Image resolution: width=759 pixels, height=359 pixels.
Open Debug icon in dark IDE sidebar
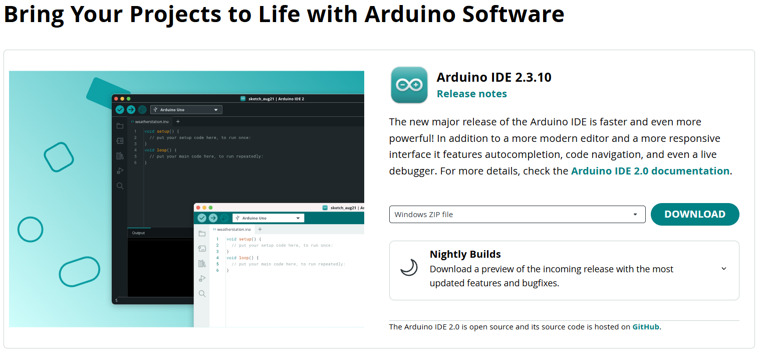(120, 171)
